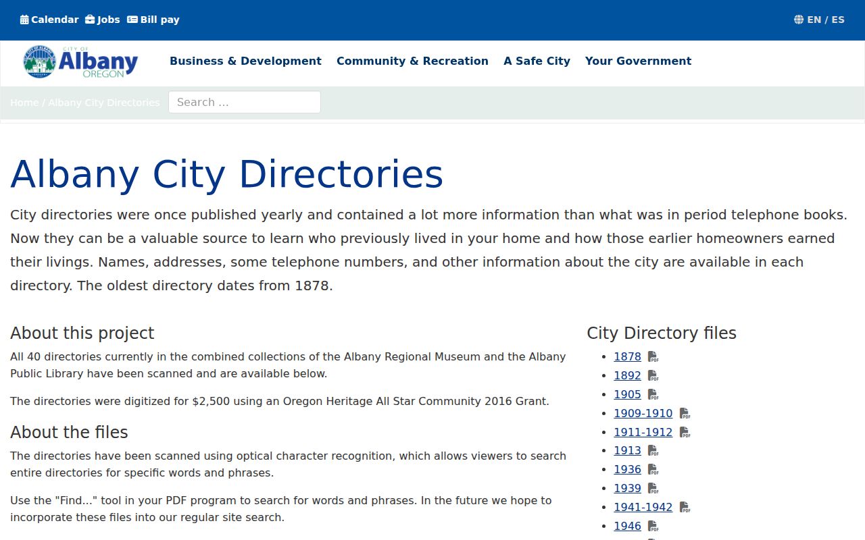Viewport: 865px width, 540px height.
Task: Click the Jobs briefcase icon
Action: coord(90,20)
